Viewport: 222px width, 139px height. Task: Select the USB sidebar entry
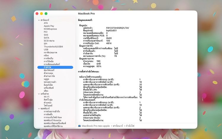(x=46, y=49)
